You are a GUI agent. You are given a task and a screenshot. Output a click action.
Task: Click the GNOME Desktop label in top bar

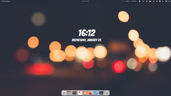(x=6, y=1)
